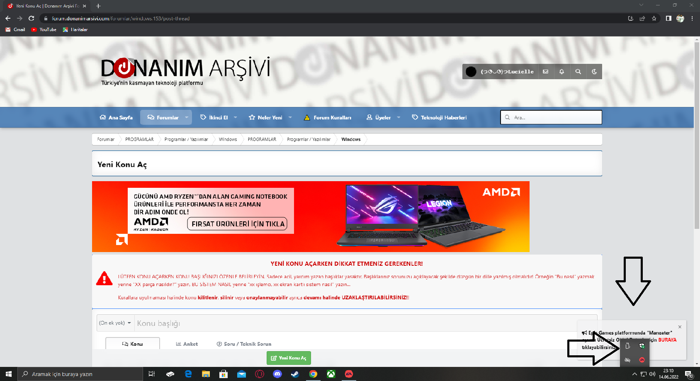Expand the Neler Yeni dropdown arrow
Viewport: 700px width, 381px height.
pyautogui.click(x=290, y=117)
